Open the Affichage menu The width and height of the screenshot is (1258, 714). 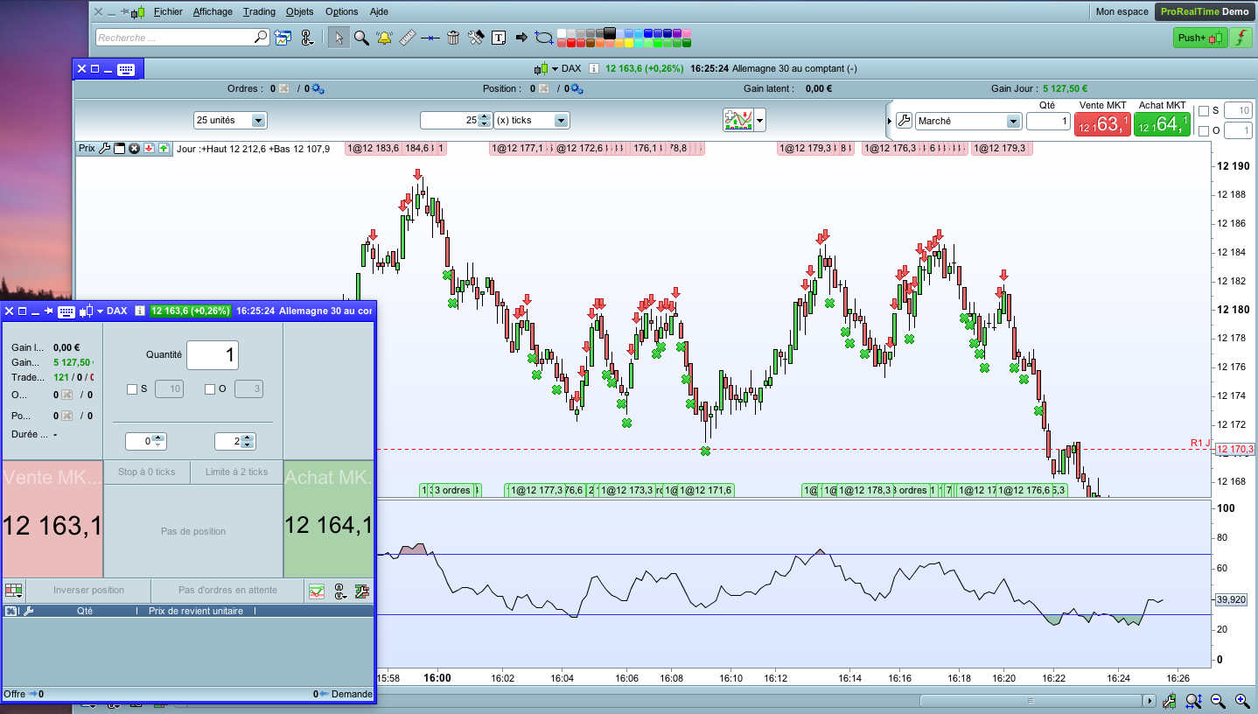coord(213,11)
